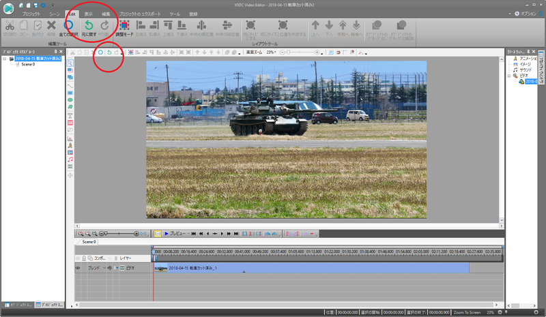Open the プロジェクトのエクスポート tab
The height and width of the screenshot is (317, 546).
pyautogui.click(x=140, y=14)
